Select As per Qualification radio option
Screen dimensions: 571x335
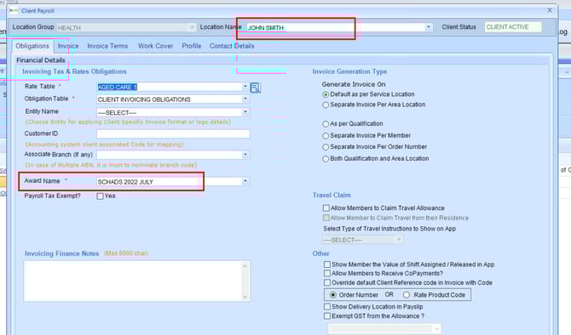326,124
